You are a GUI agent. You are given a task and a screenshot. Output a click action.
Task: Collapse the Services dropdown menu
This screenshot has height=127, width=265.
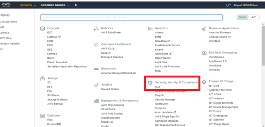pyautogui.click(x=28, y=5)
